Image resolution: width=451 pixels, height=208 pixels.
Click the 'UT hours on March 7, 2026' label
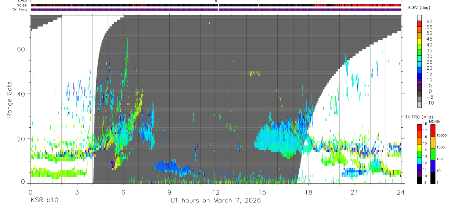(x=216, y=200)
